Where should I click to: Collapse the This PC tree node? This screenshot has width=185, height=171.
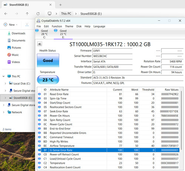click(3, 76)
